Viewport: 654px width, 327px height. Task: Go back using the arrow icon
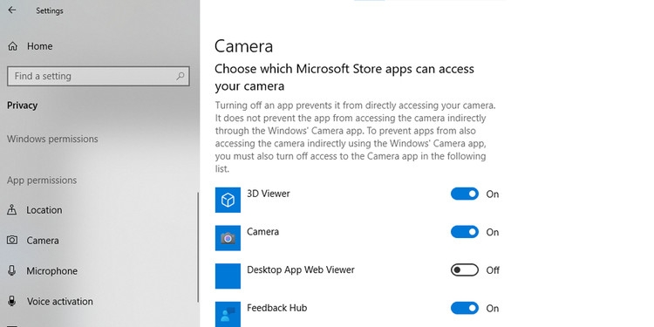[12, 10]
